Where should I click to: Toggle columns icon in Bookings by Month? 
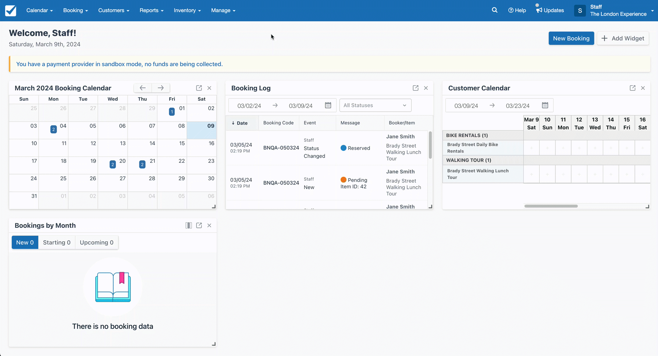coord(189,225)
